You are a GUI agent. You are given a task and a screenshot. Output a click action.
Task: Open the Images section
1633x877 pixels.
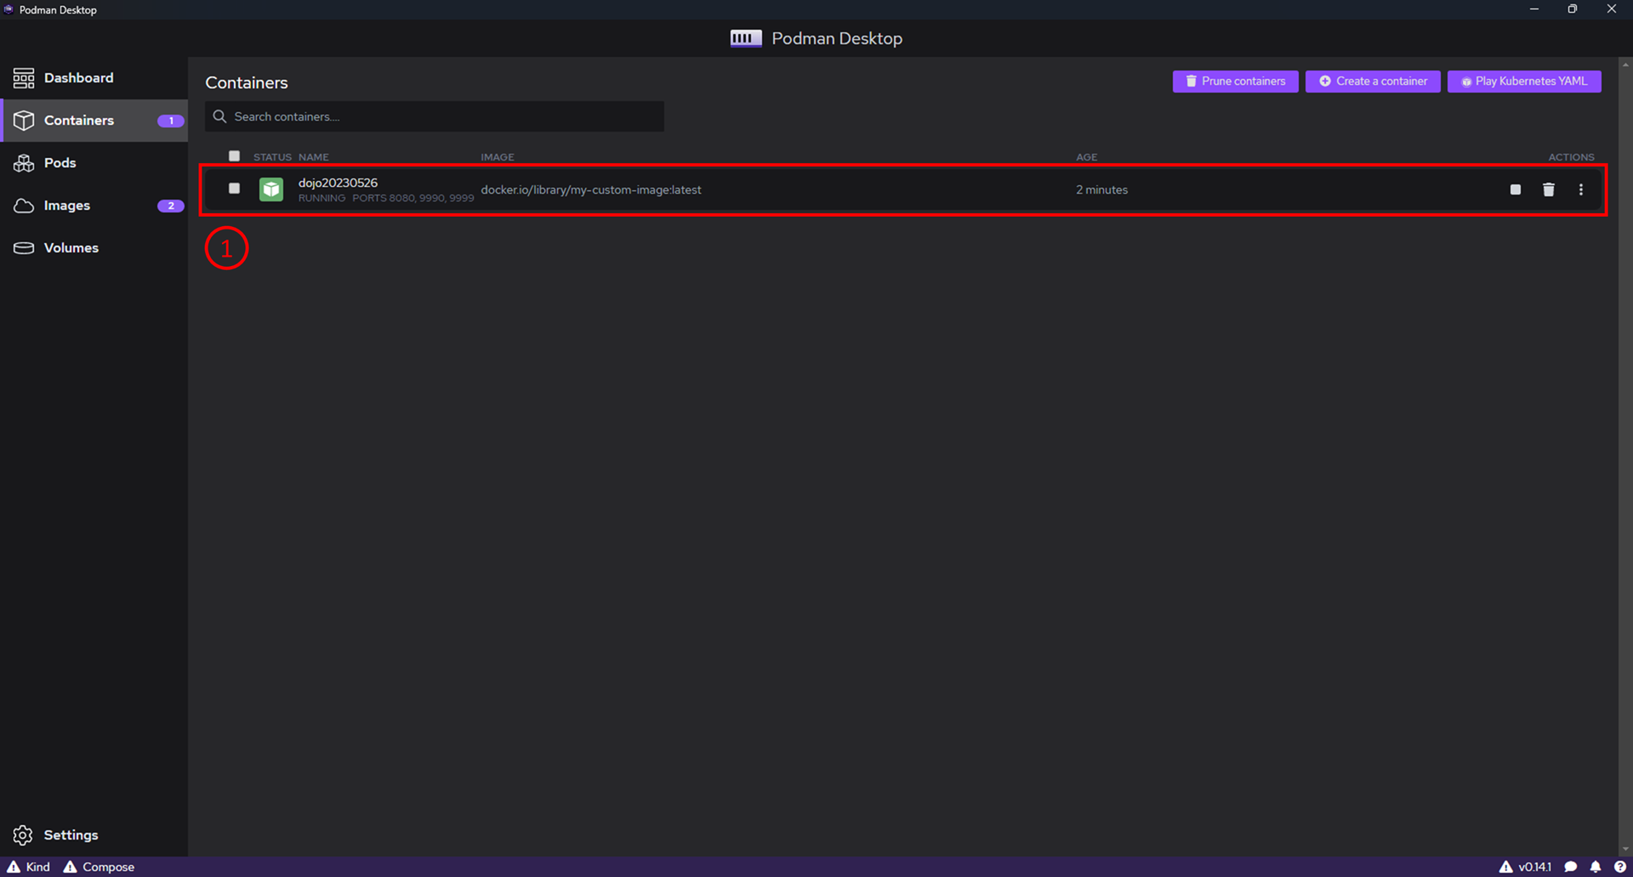pyautogui.click(x=94, y=206)
